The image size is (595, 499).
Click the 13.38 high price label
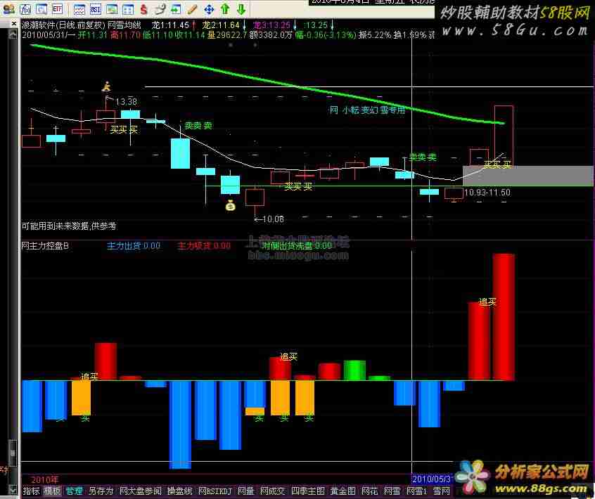click(126, 102)
